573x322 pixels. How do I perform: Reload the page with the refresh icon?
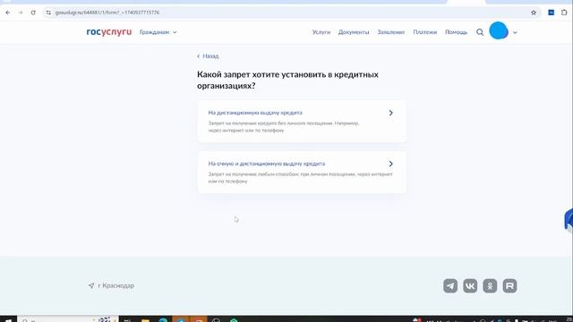point(33,13)
